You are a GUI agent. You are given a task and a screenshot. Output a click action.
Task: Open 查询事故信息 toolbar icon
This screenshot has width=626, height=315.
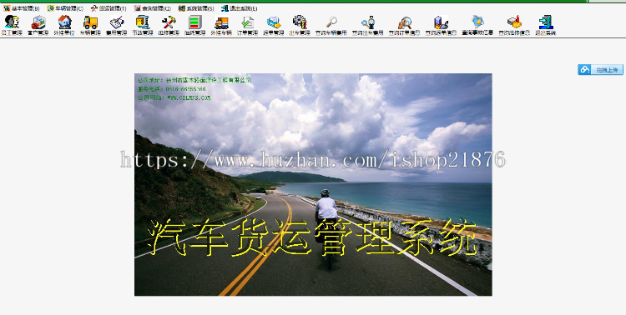[x=477, y=26]
